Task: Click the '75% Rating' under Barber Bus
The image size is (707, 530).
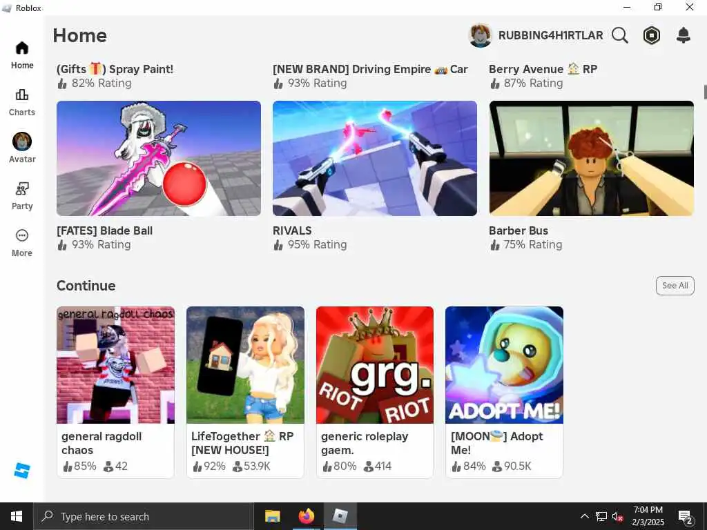Action: pyautogui.click(x=533, y=245)
